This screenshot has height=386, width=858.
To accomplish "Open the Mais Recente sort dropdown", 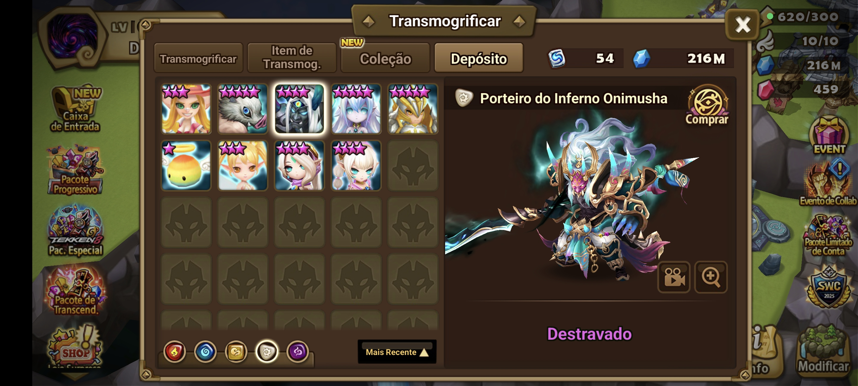I will click(x=397, y=352).
